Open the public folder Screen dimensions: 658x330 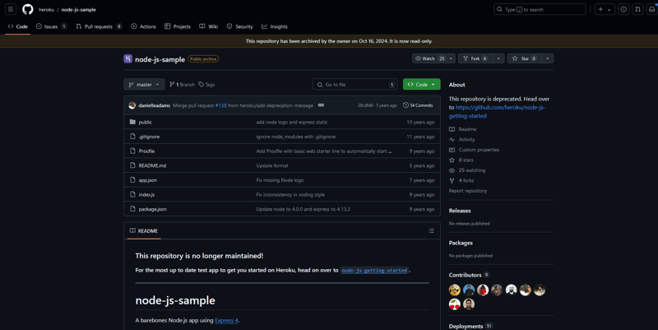pyautogui.click(x=145, y=122)
